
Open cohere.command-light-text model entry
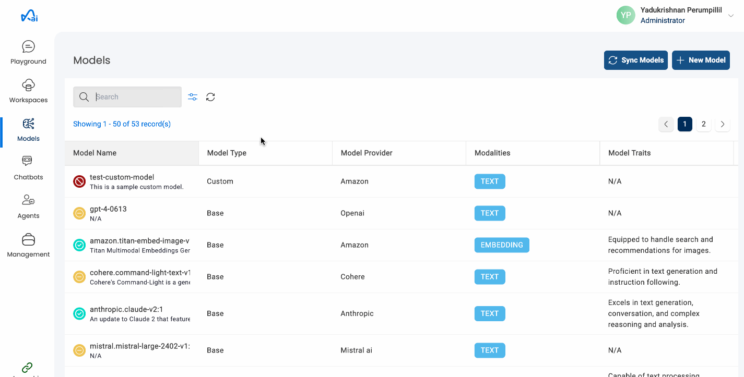pos(140,273)
